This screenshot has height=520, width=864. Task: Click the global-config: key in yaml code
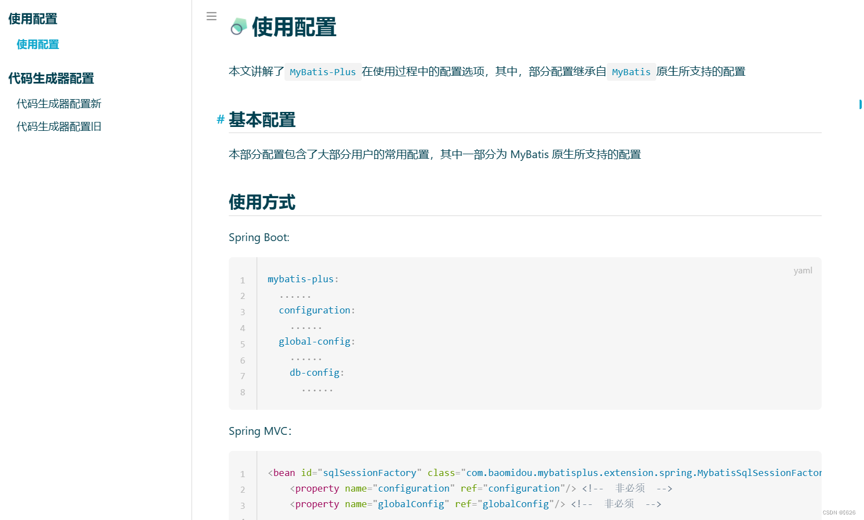tap(317, 342)
